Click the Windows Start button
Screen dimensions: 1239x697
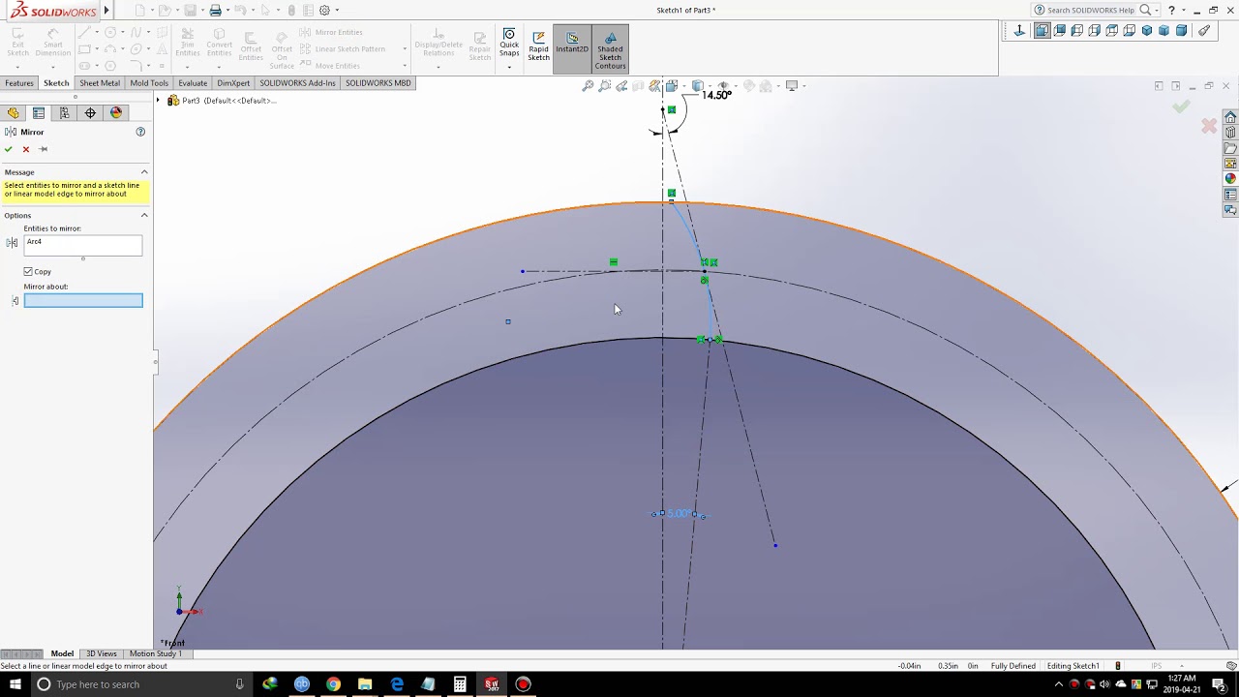coord(15,684)
